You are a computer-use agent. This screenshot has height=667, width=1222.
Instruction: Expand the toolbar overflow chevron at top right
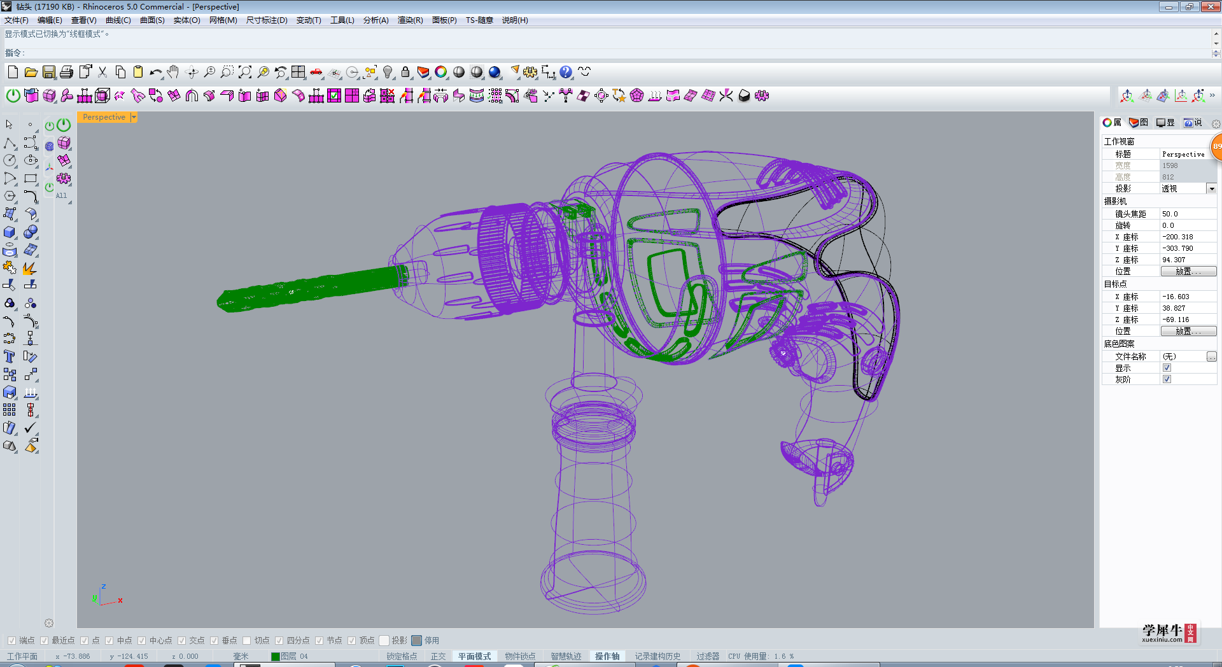click(1212, 95)
